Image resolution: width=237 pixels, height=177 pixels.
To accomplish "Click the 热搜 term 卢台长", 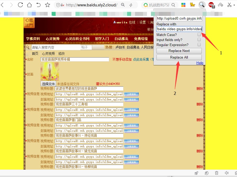I will [120, 47].
